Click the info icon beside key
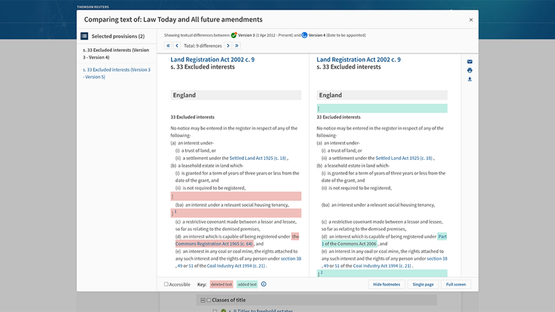Viewport: 555px width, 312px height. click(264, 284)
